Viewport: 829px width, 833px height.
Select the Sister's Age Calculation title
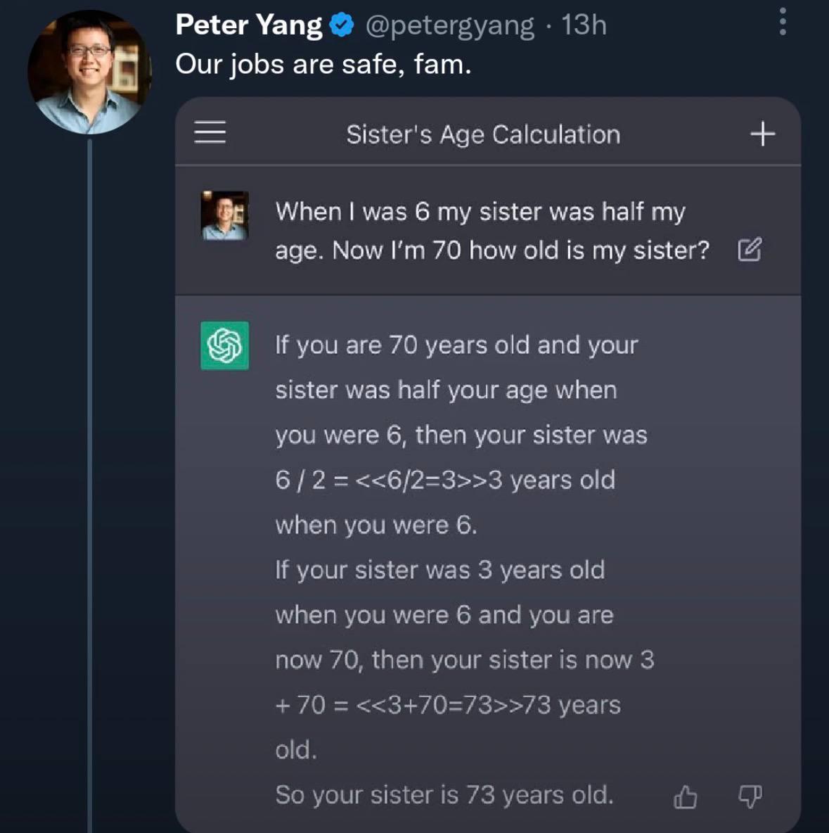coord(482,134)
